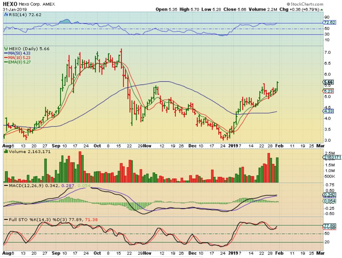
Task: Click the boxed 4.33 blue MA(50) tag
Action: click(328, 111)
